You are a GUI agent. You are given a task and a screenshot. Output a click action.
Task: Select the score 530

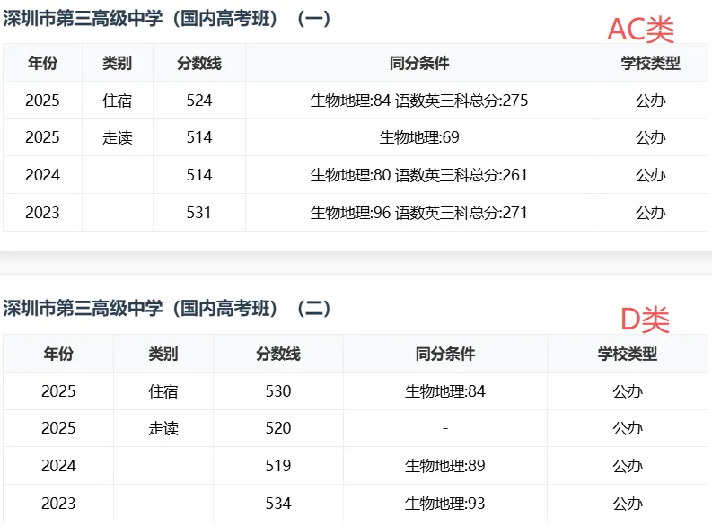click(x=278, y=391)
